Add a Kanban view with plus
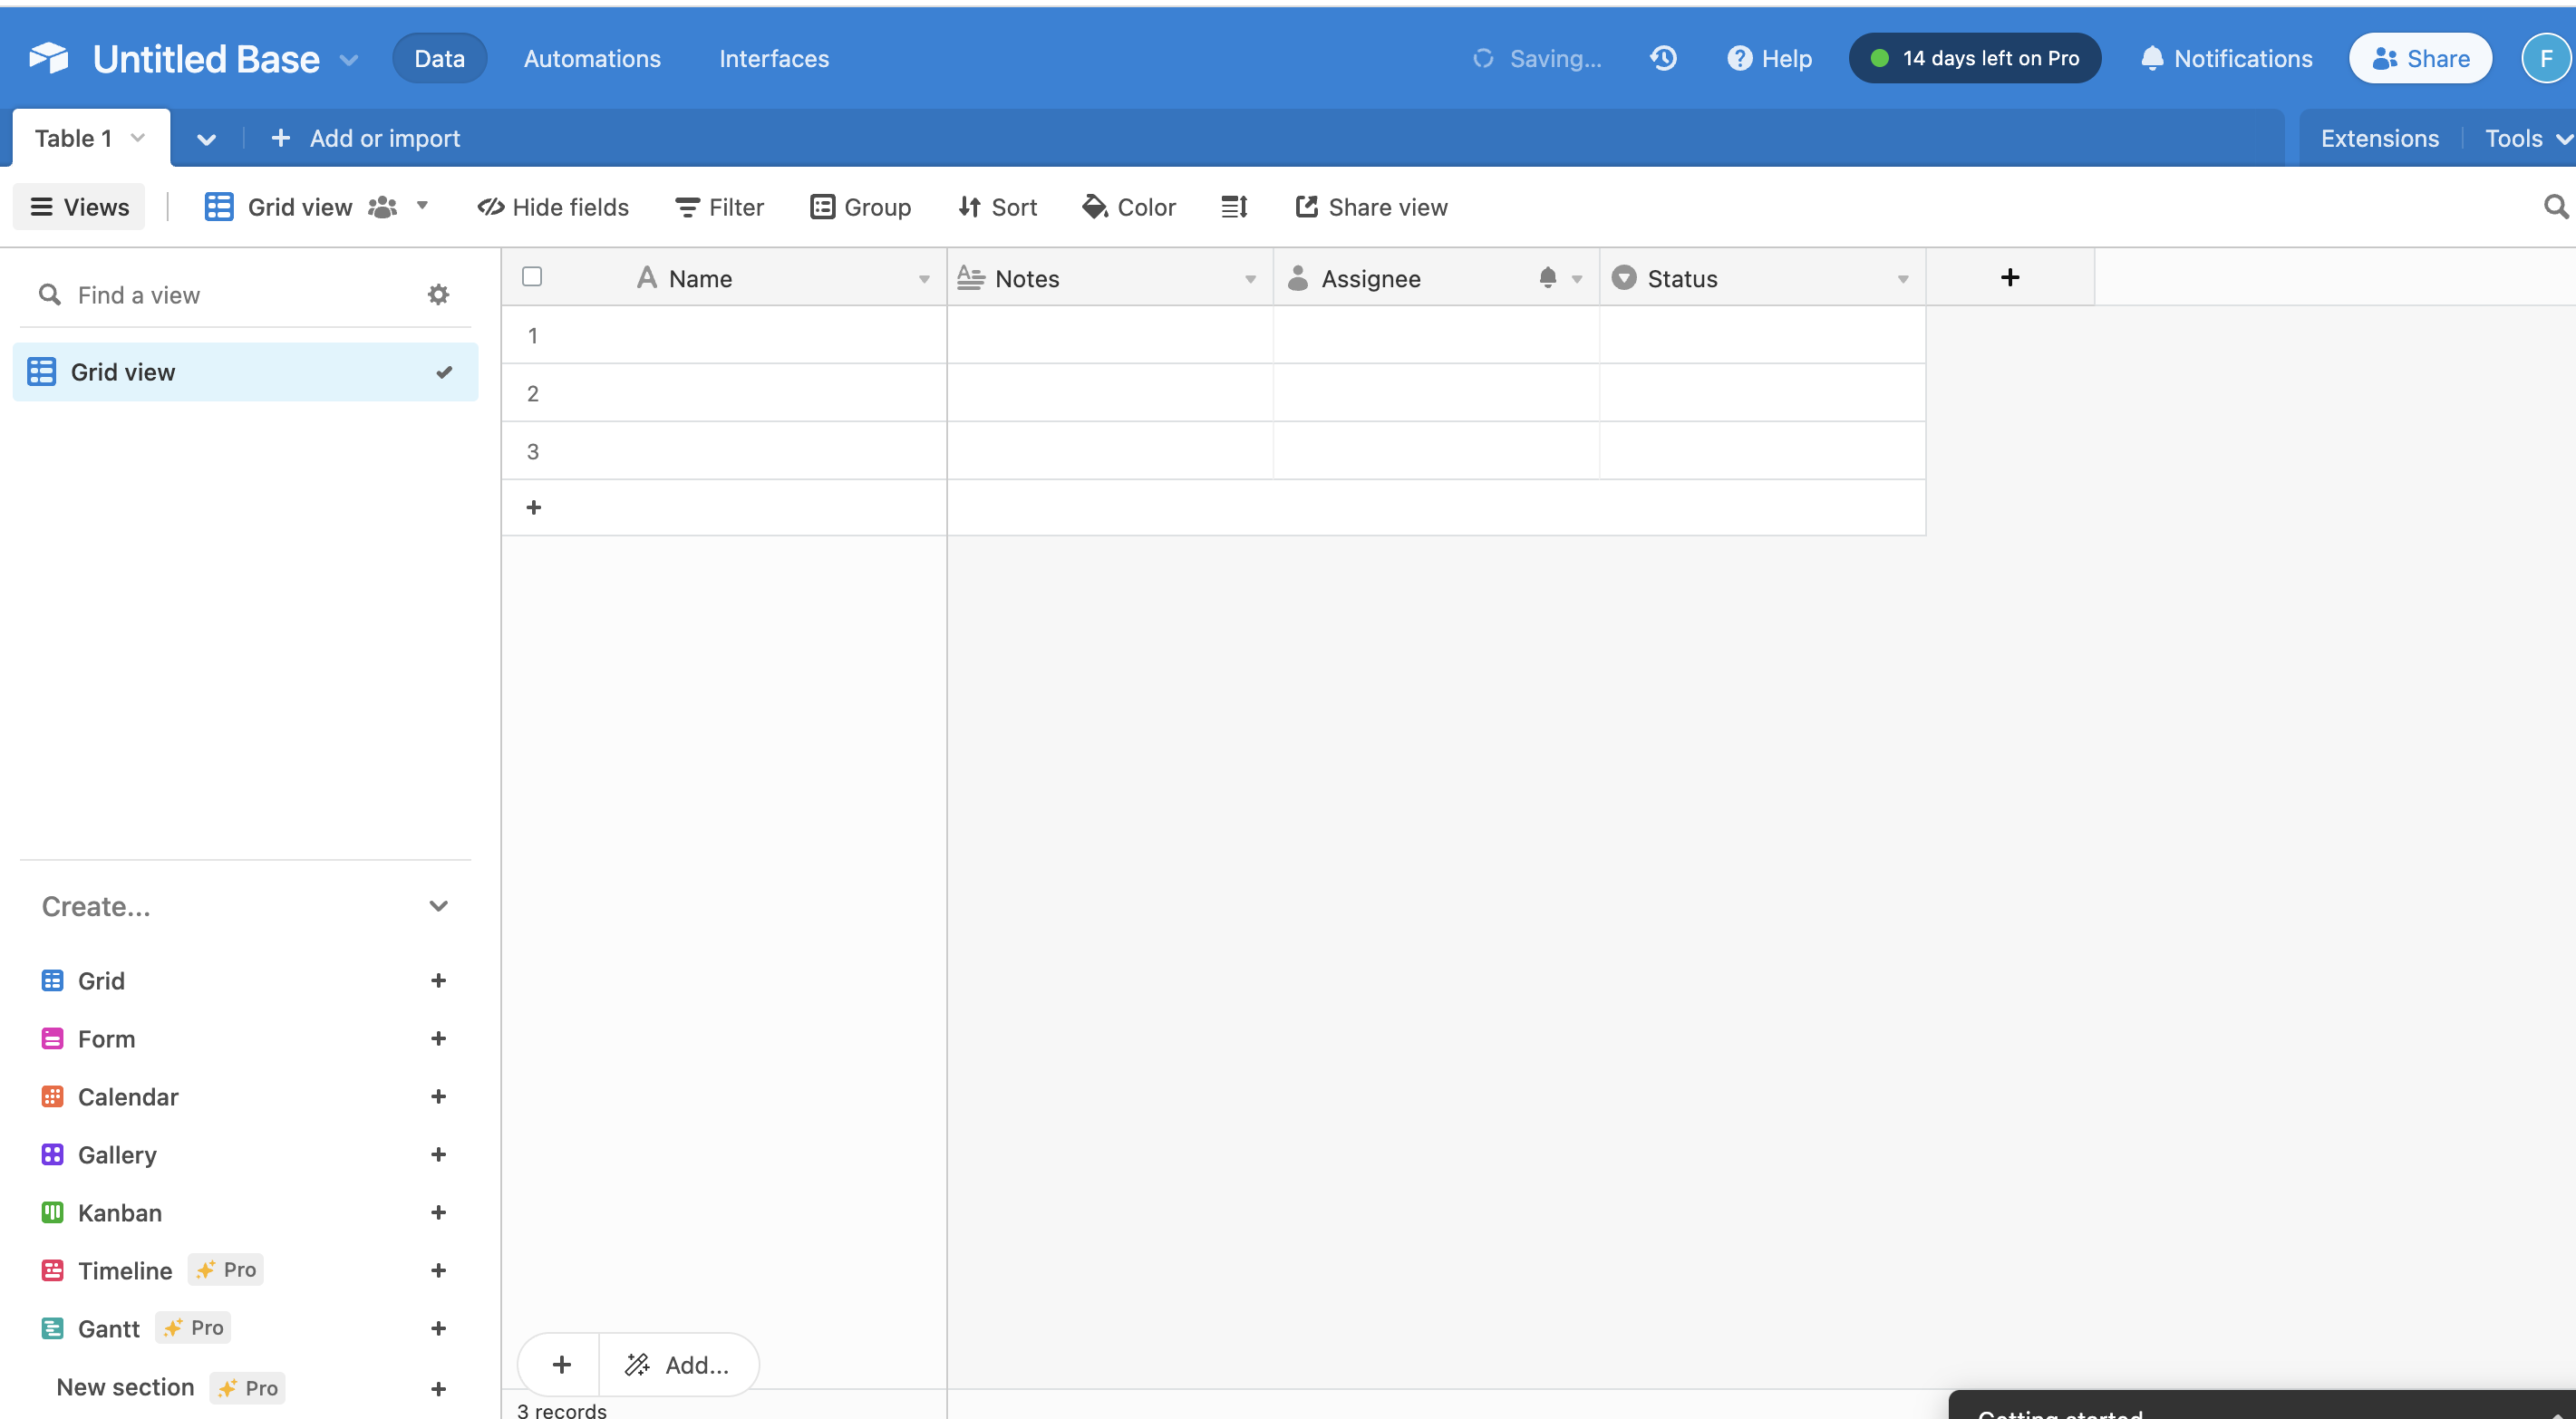The height and width of the screenshot is (1419, 2576). (x=438, y=1212)
